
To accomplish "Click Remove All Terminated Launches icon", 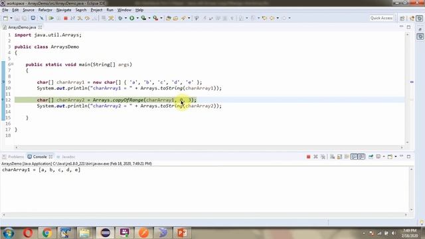I will tap(323, 157).
